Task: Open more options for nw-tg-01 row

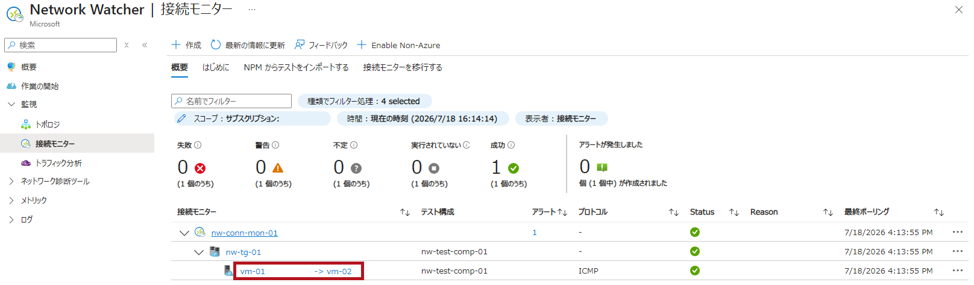Action: (x=958, y=251)
